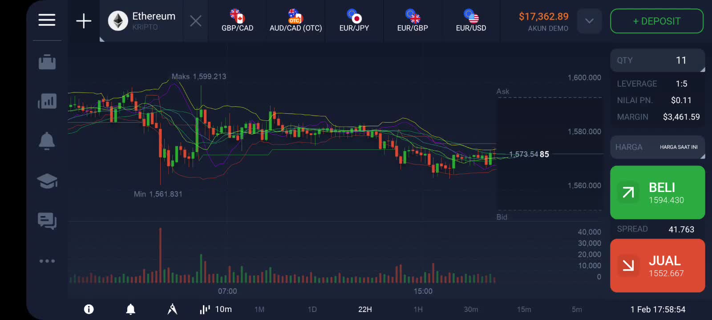The width and height of the screenshot is (712, 320).
Task: Click Min 1,561.831 chart label
Action: point(158,194)
